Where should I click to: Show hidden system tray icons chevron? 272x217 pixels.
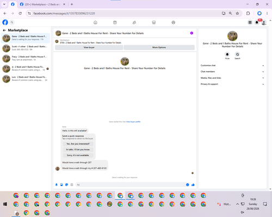tap(237, 204)
